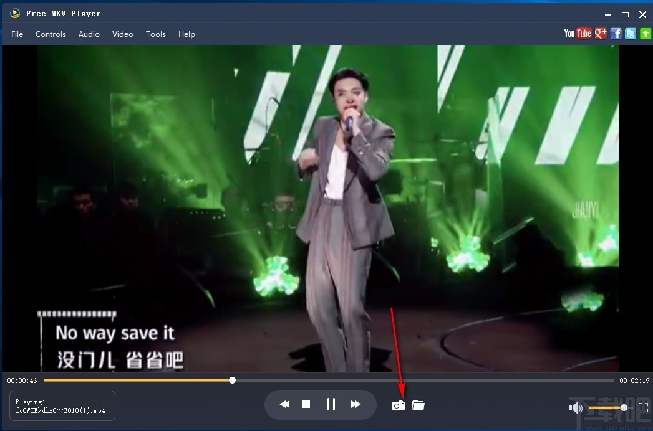Stop video playback
653x431 pixels.
[x=306, y=404]
